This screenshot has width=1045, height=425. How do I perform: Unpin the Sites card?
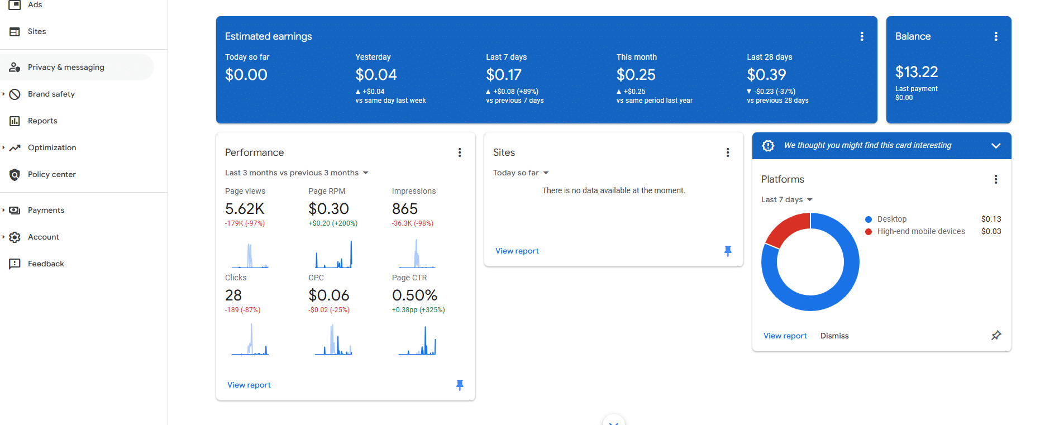pyautogui.click(x=727, y=251)
